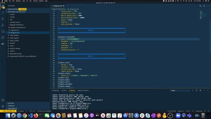Open the Remote Explorer view

click(x=3, y=31)
